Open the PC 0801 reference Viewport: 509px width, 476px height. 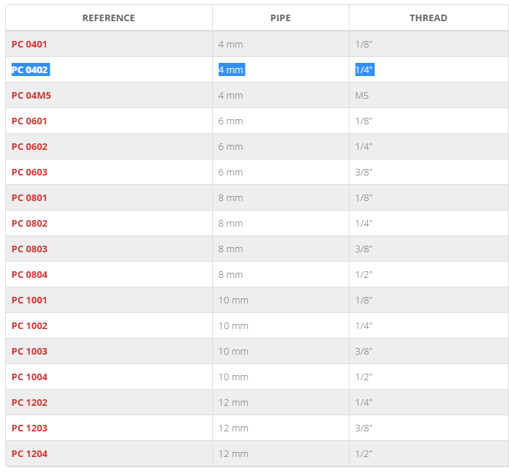point(29,198)
